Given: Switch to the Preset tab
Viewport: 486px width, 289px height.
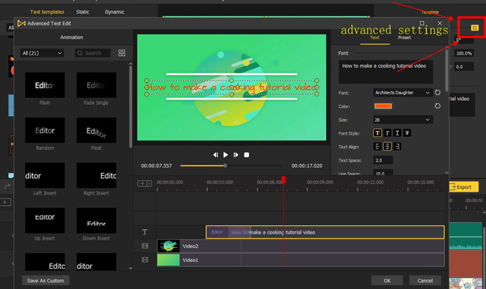Looking at the screenshot, I should coord(405,37).
